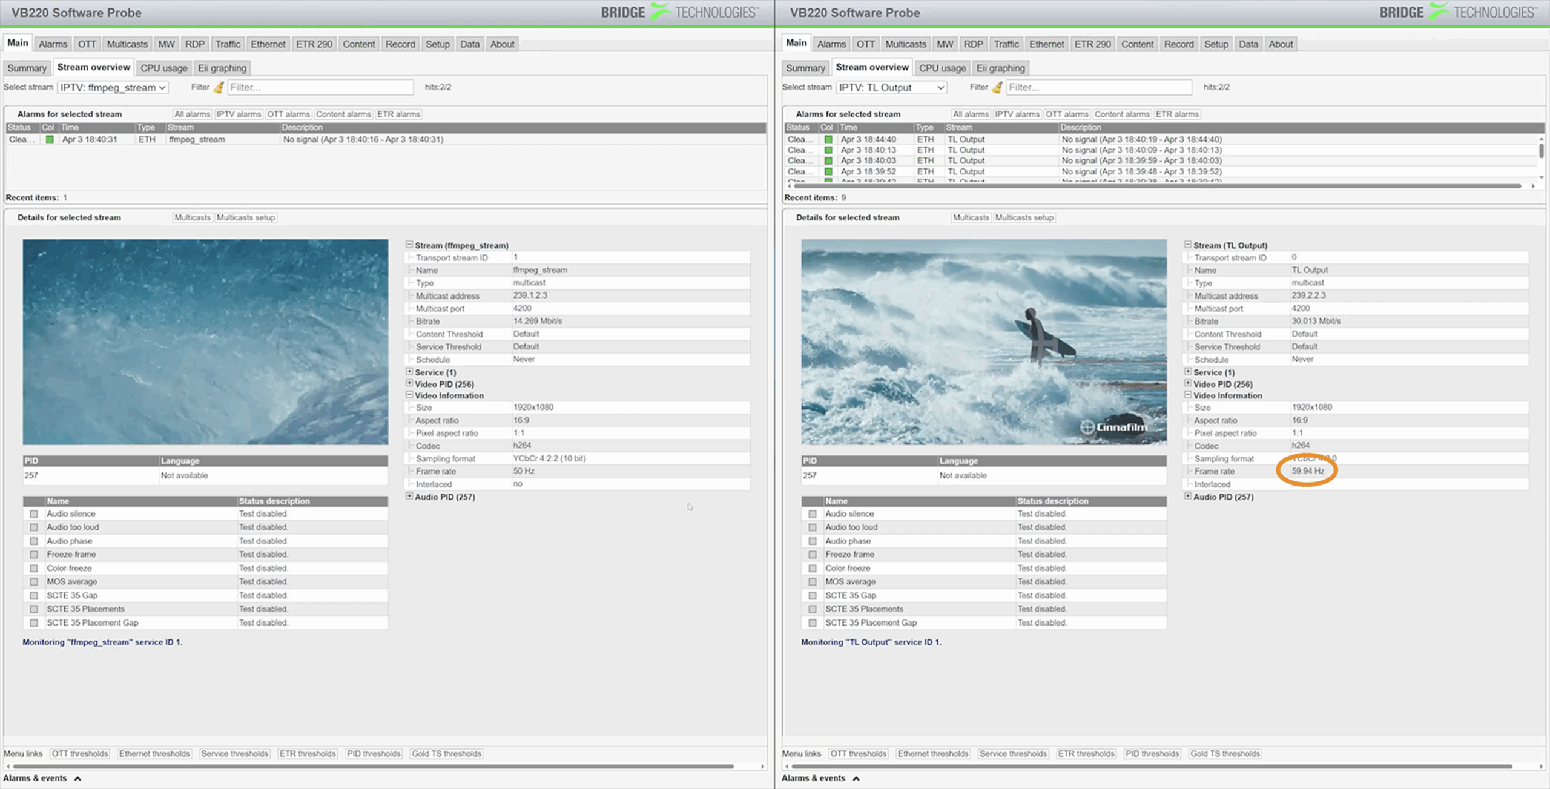Click left OTT thresholds menu link

click(80, 754)
